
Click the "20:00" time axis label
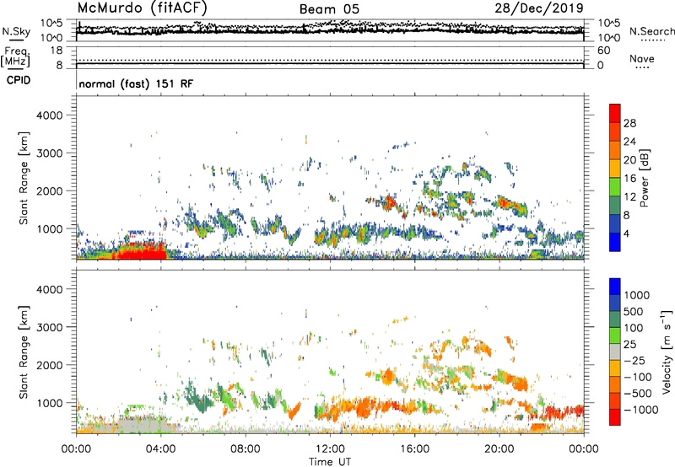499,449
